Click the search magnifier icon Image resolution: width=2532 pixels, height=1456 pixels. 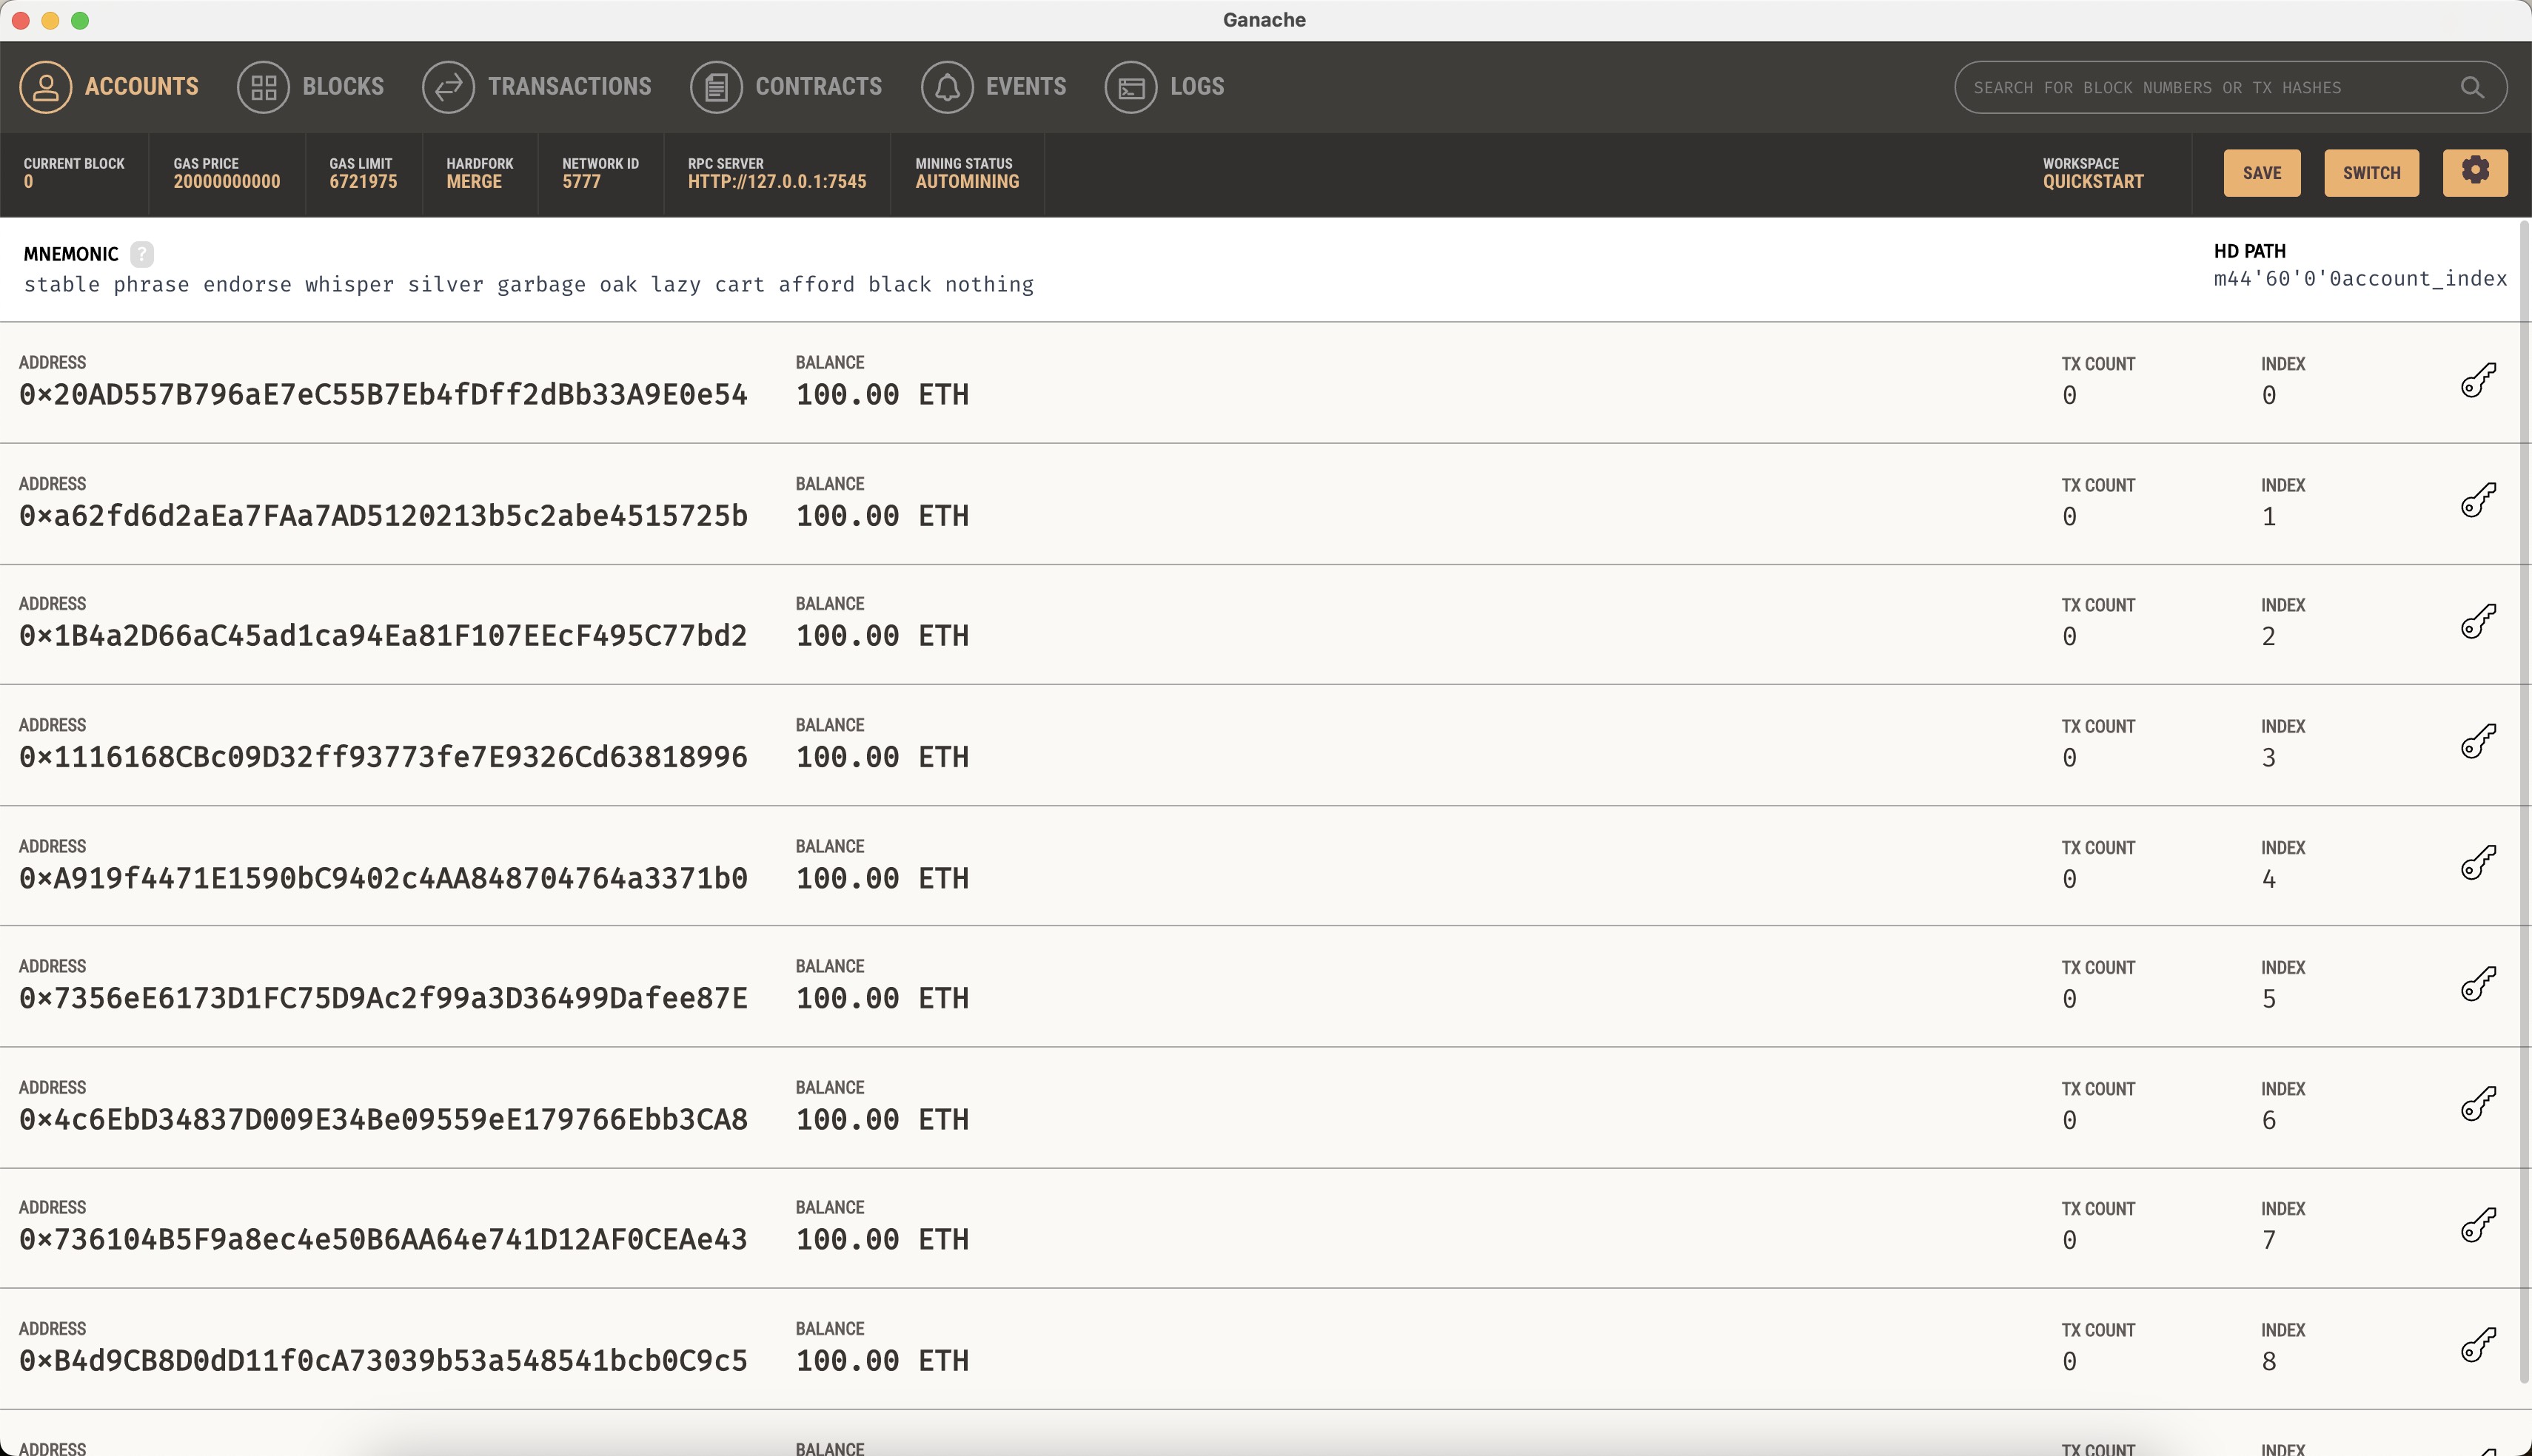(x=2472, y=88)
